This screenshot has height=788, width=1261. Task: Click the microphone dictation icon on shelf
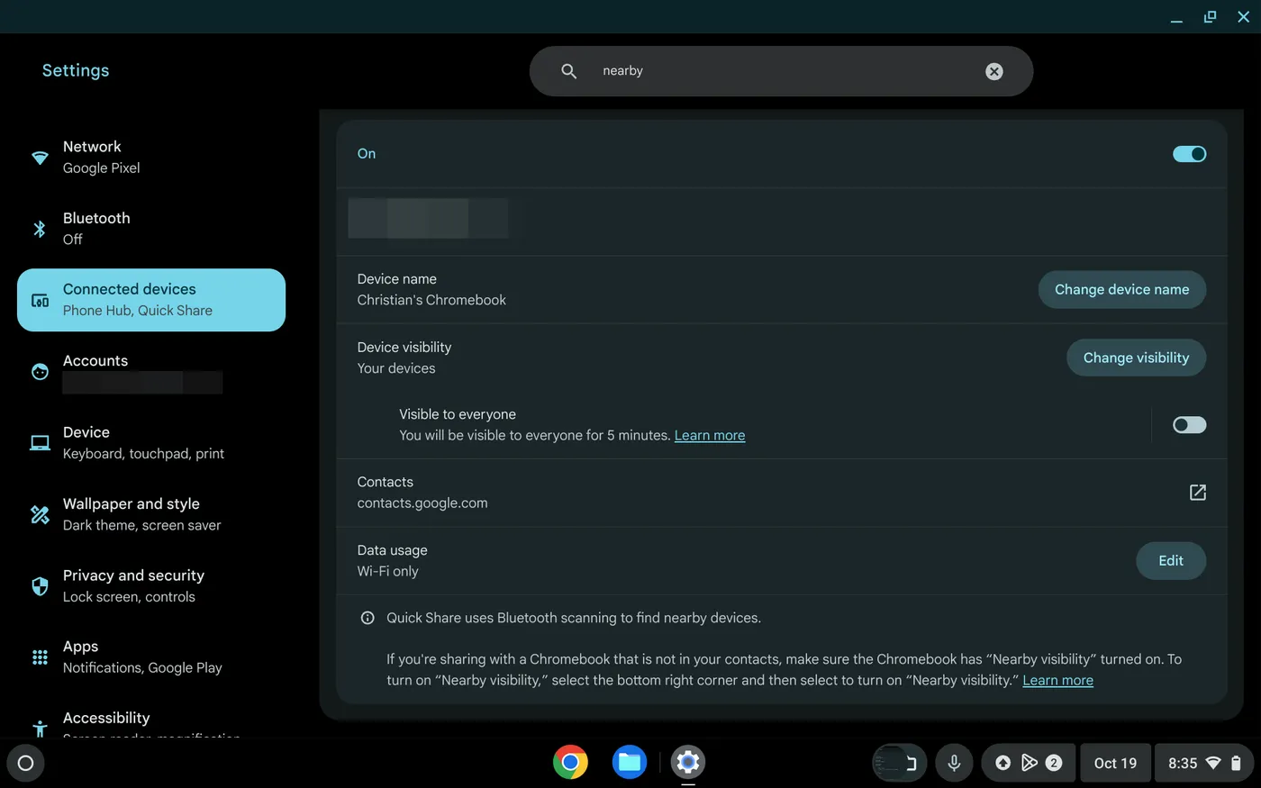point(954,763)
